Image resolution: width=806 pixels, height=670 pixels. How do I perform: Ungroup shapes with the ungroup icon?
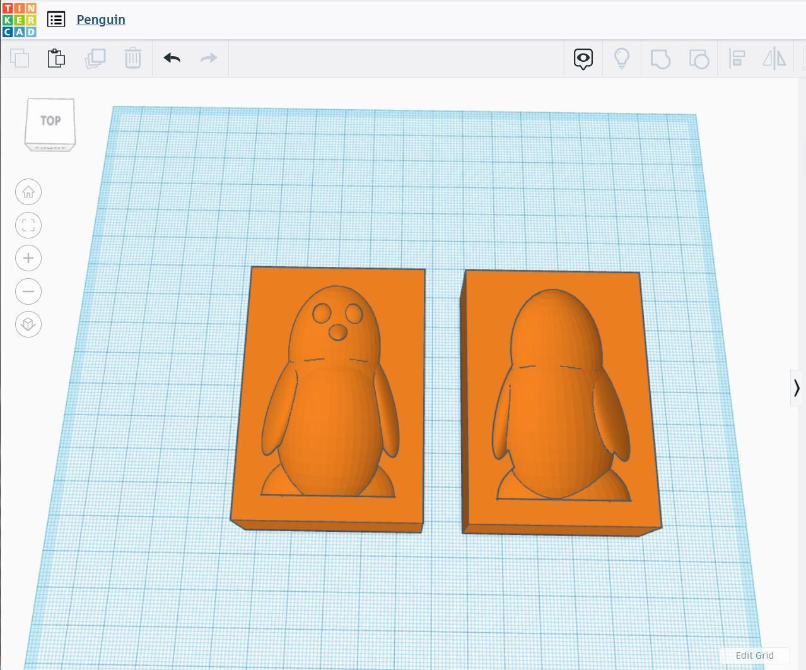click(x=699, y=58)
